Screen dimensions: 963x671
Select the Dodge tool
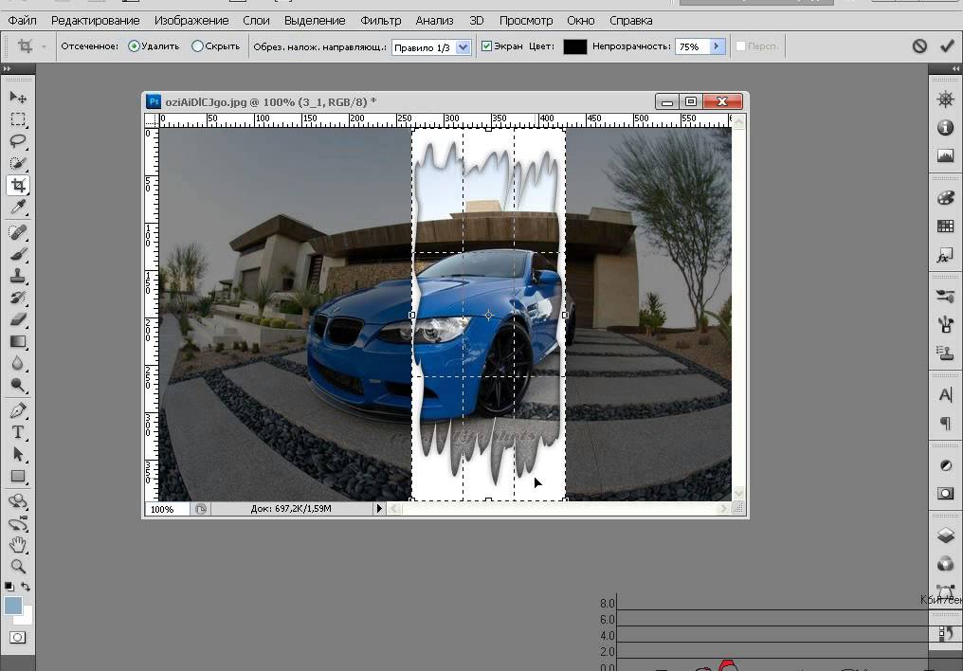click(x=18, y=386)
